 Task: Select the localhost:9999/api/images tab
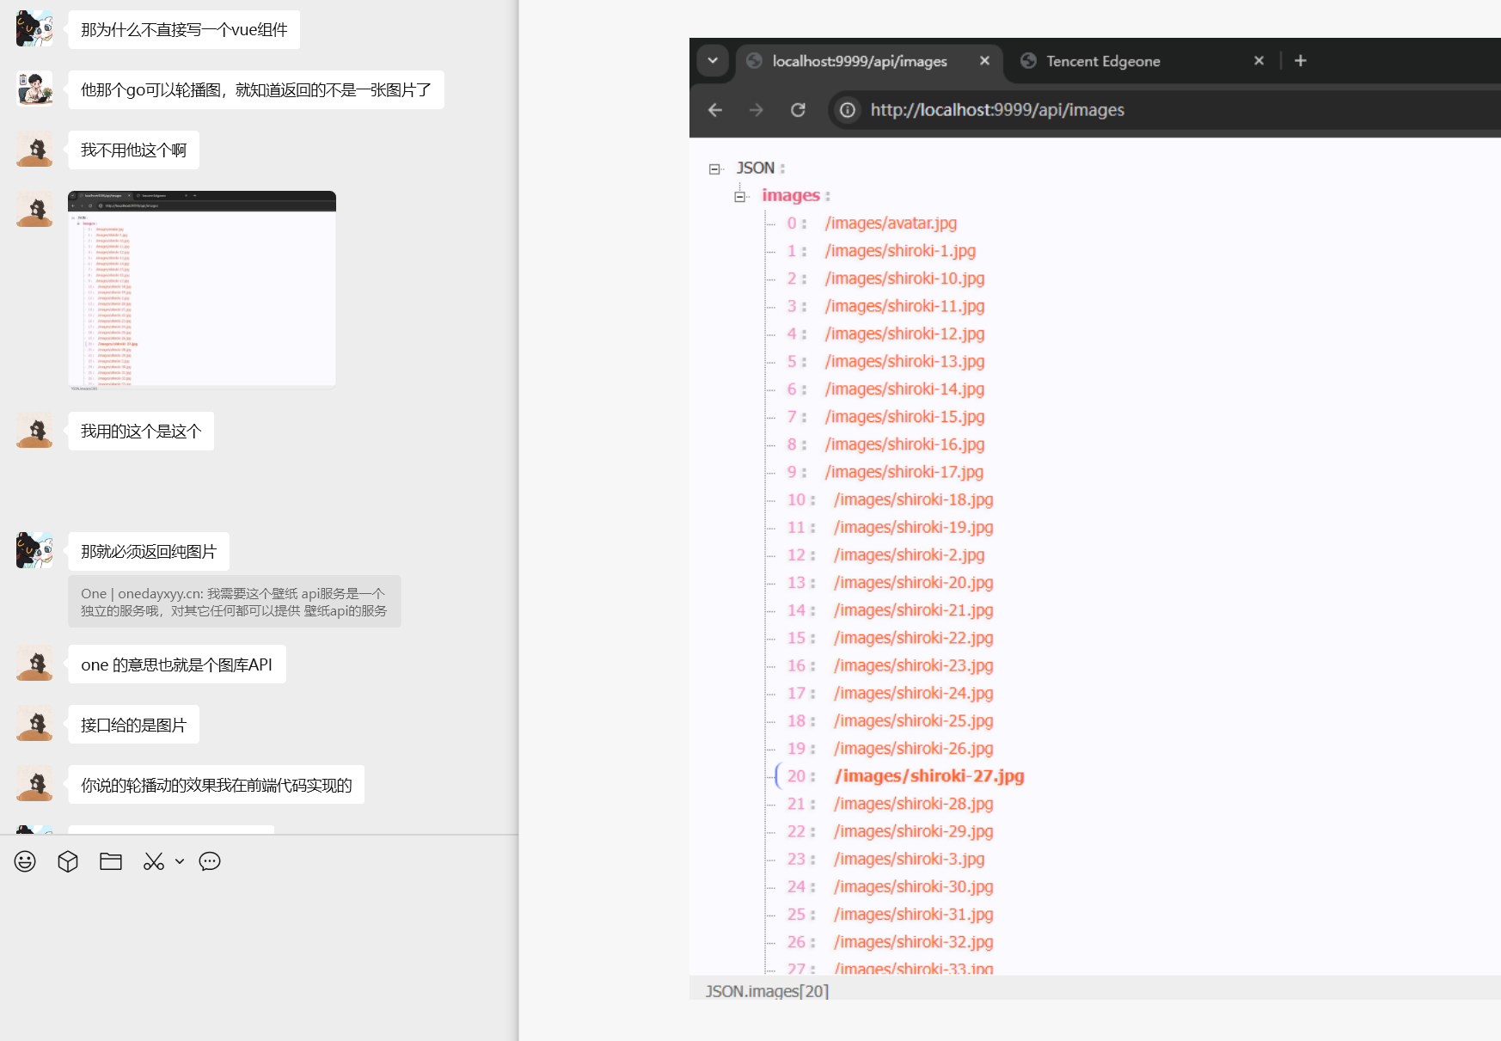pyautogui.click(x=859, y=61)
